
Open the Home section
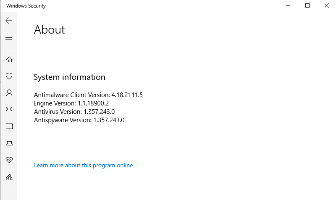[9, 60]
